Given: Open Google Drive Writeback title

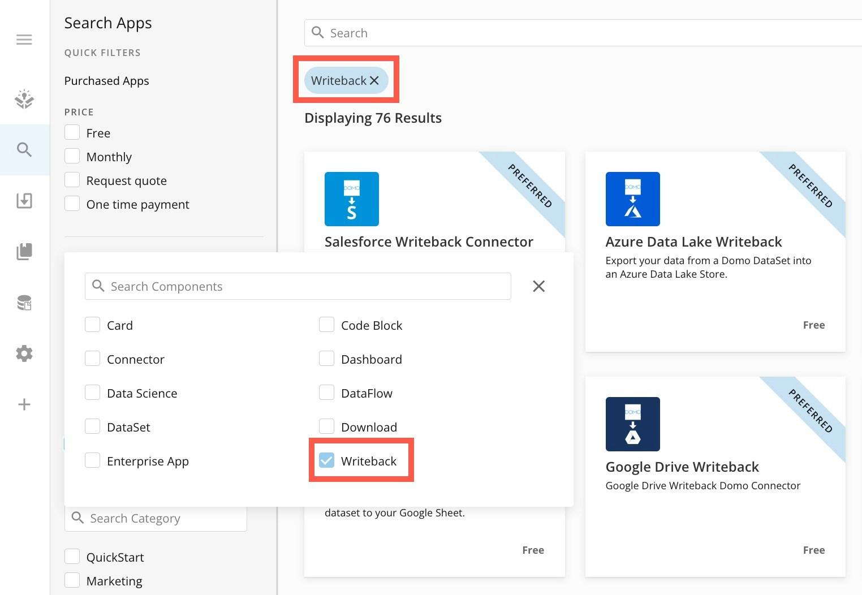Looking at the screenshot, I should tap(682, 467).
